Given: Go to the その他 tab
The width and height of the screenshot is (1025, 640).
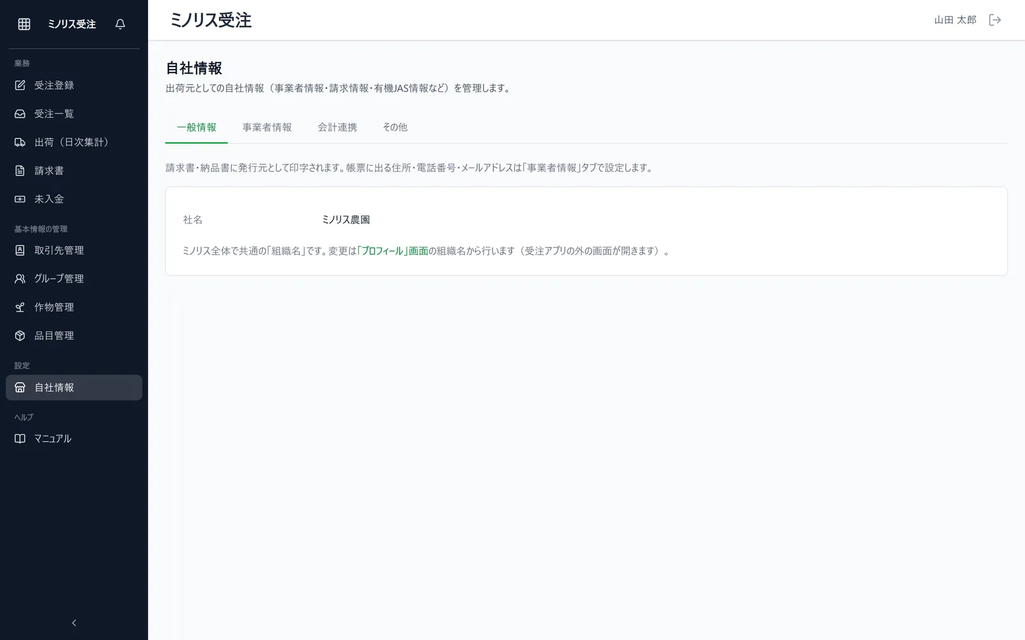Looking at the screenshot, I should (395, 127).
